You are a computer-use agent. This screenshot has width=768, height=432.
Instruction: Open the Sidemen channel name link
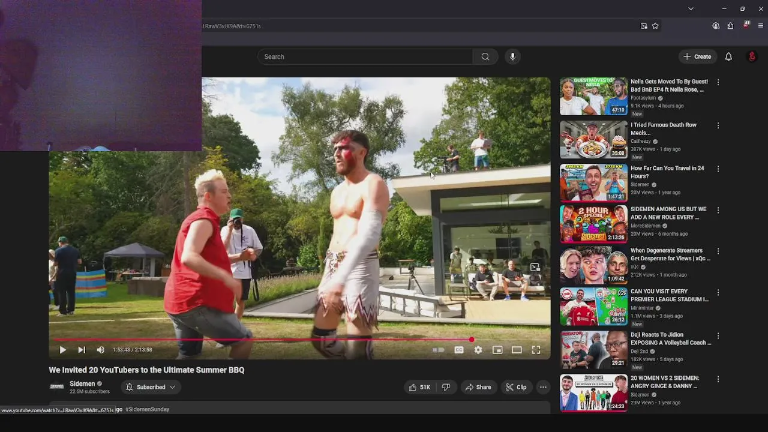tap(82, 383)
